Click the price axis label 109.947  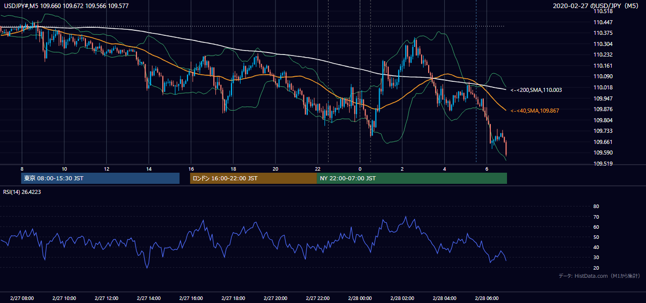[x=603, y=98]
